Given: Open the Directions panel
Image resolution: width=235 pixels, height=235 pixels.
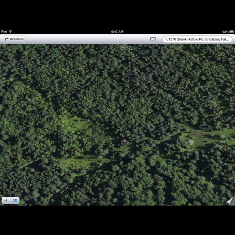Looking at the screenshot, I should 15,39.
